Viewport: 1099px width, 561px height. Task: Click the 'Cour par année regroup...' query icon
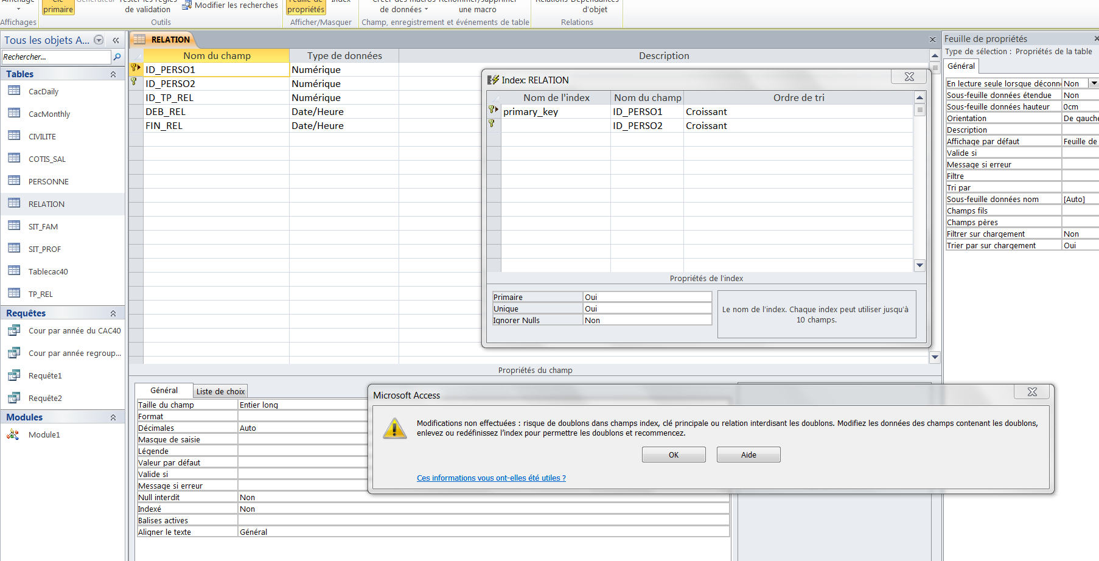click(x=14, y=353)
